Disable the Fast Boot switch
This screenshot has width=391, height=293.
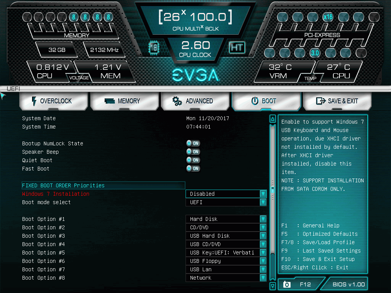[193, 169]
